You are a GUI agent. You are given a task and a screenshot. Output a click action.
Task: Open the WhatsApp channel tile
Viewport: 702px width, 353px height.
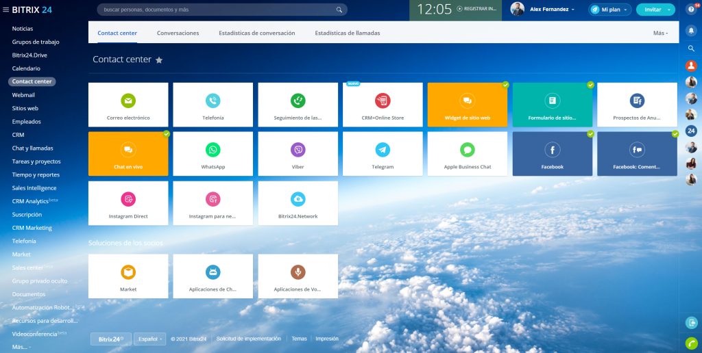click(213, 154)
